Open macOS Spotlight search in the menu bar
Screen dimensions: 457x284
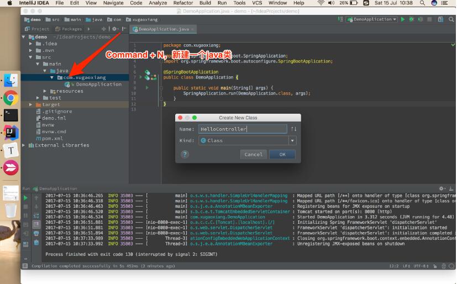point(422,3)
